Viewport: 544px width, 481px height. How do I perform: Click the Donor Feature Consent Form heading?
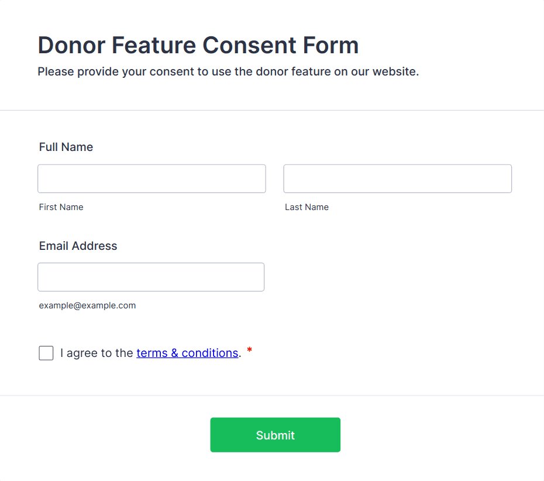pos(198,45)
